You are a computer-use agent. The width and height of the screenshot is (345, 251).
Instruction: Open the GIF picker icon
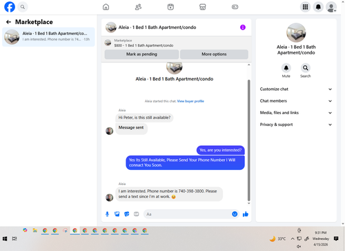click(x=137, y=214)
